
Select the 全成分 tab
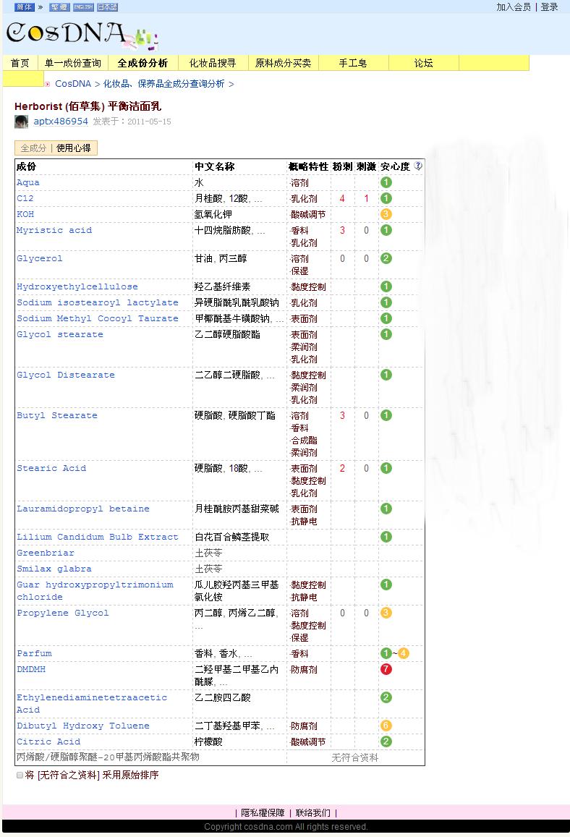pos(33,148)
